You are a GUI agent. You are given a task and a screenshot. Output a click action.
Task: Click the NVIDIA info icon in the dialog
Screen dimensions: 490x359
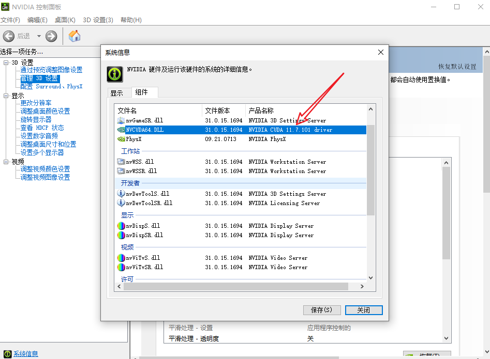(x=114, y=74)
